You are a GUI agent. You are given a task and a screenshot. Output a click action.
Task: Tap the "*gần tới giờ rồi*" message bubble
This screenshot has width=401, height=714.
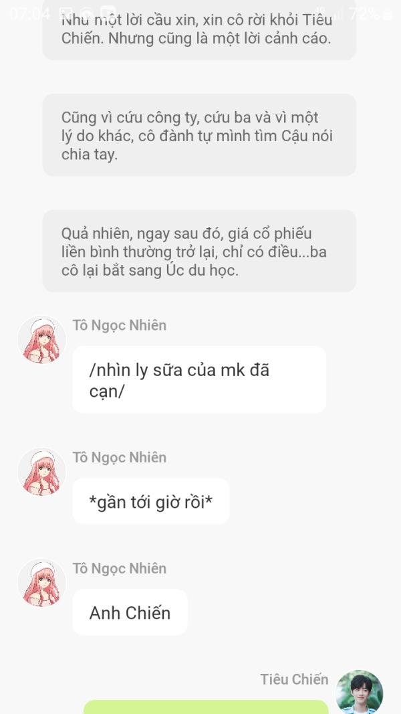(x=150, y=501)
